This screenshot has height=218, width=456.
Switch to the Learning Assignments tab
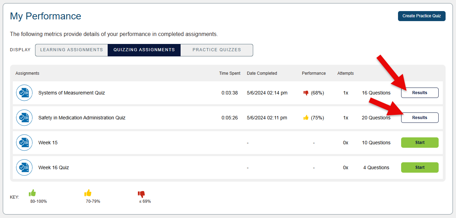tap(72, 50)
